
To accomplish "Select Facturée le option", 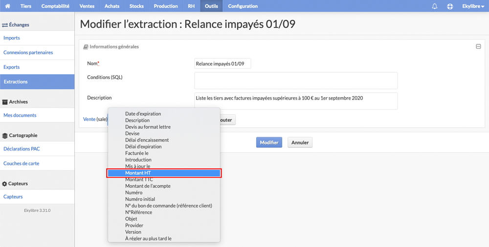I will click(x=164, y=153).
